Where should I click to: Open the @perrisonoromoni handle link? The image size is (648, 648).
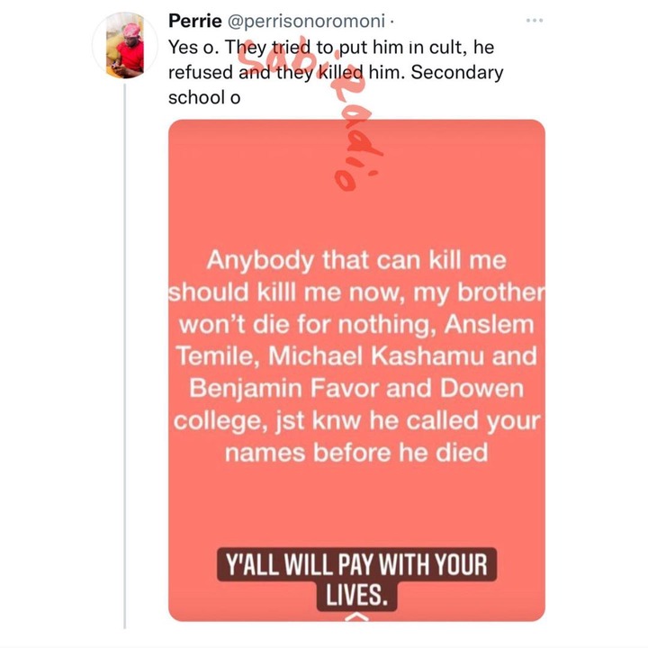pos(306,21)
